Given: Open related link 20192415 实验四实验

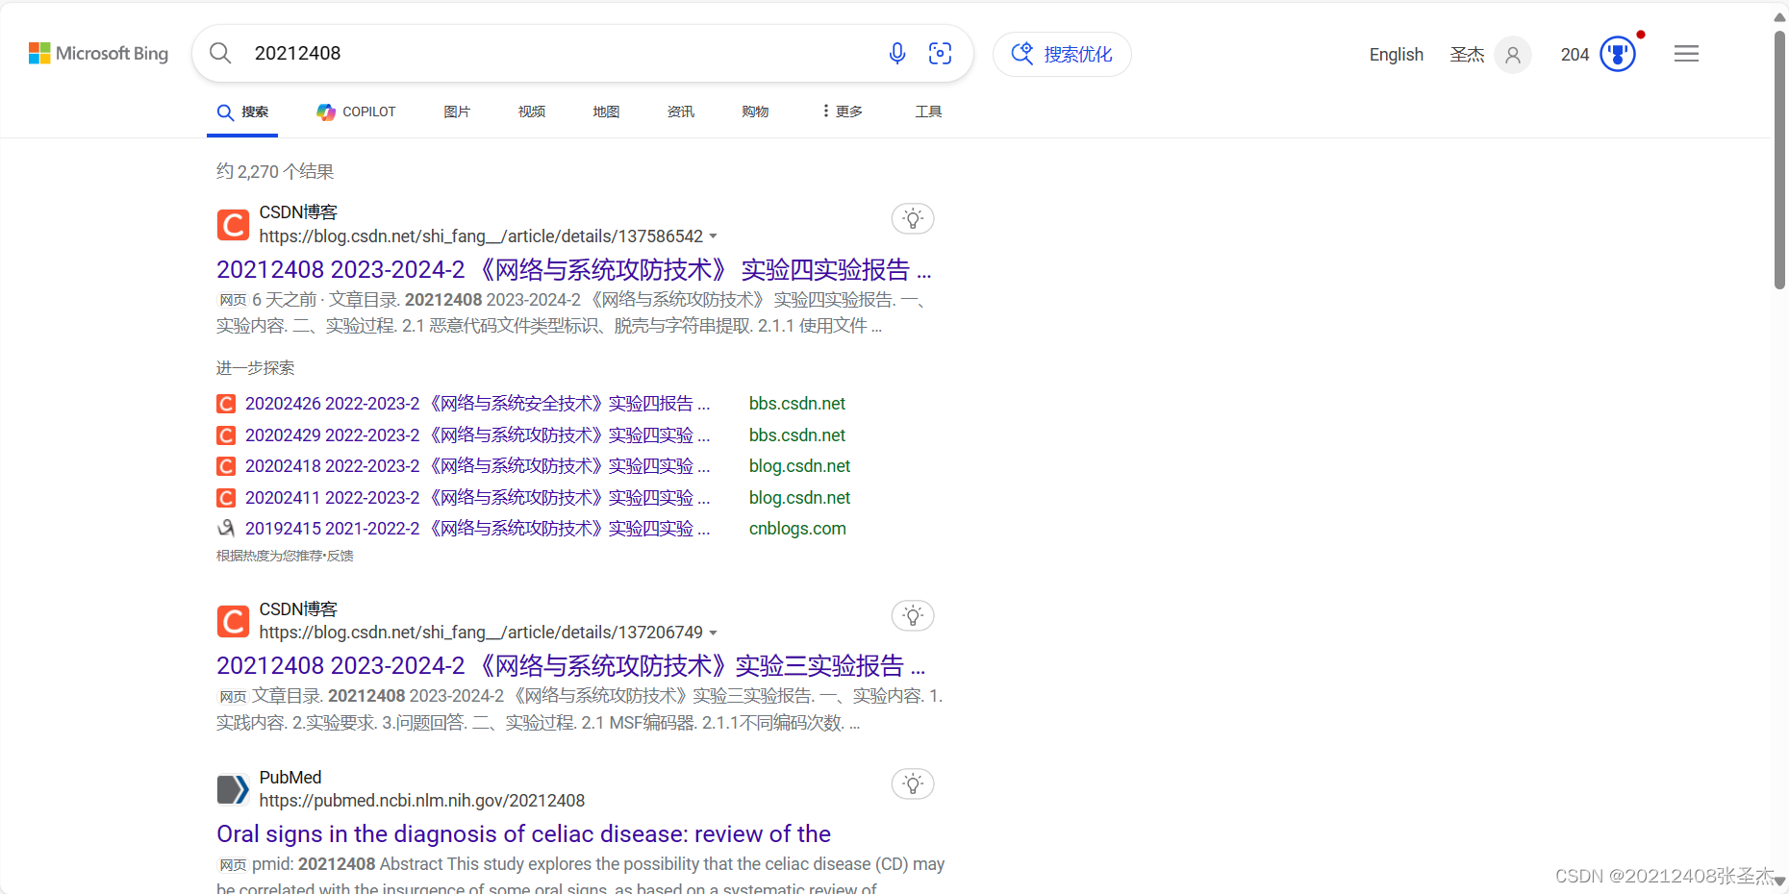Looking at the screenshot, I should [x=477, y=529].
